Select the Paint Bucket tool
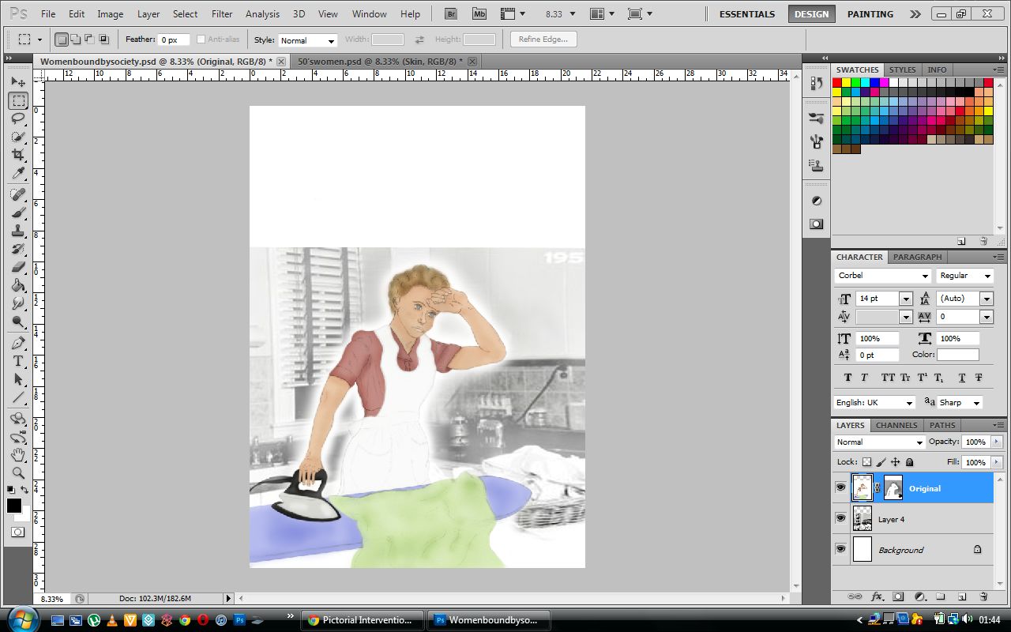This screenshot has height=632, width=1011. [x=18, y=285]
